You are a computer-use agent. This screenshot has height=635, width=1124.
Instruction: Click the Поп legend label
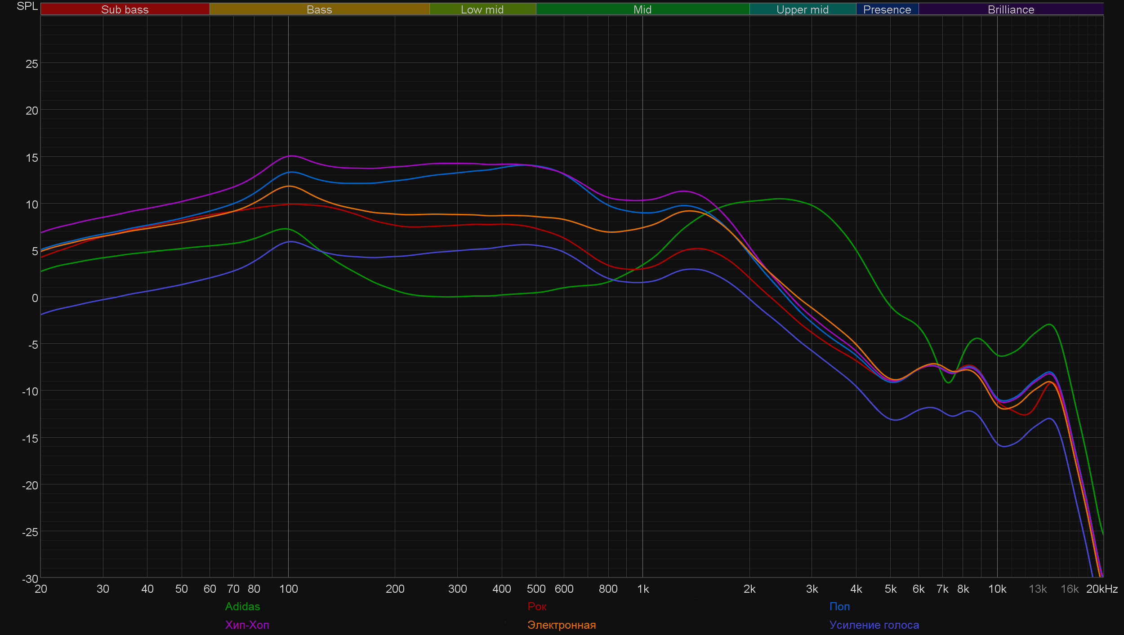(839, 606)
